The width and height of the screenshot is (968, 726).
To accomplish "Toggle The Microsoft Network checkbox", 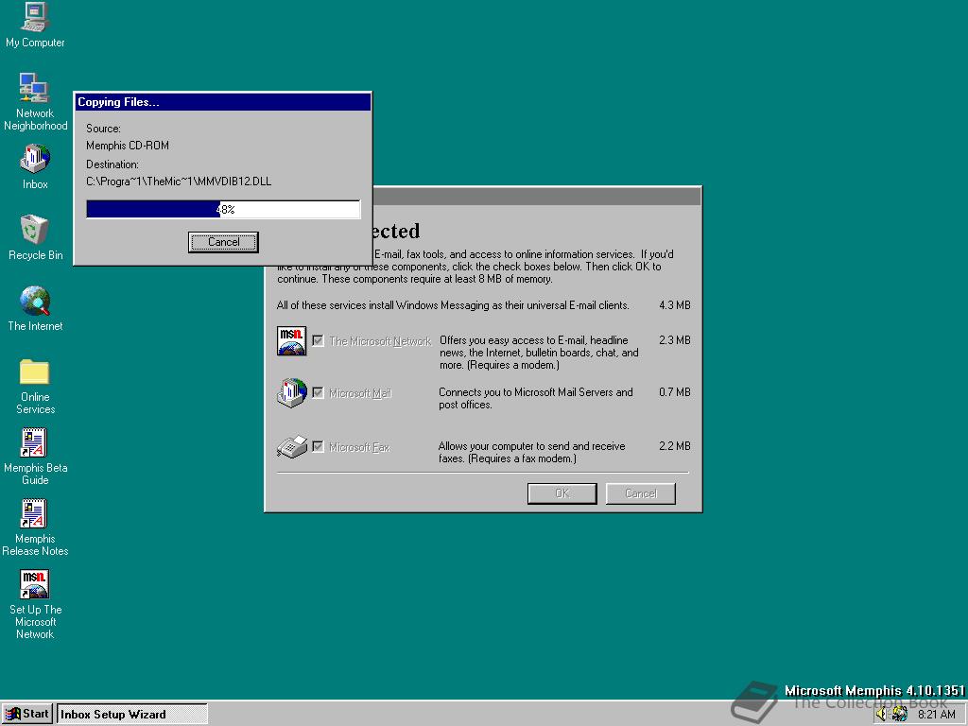I will point(318,340).
